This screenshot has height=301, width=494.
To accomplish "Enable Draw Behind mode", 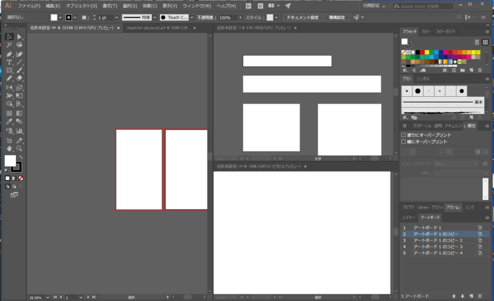I will [14, 186].
